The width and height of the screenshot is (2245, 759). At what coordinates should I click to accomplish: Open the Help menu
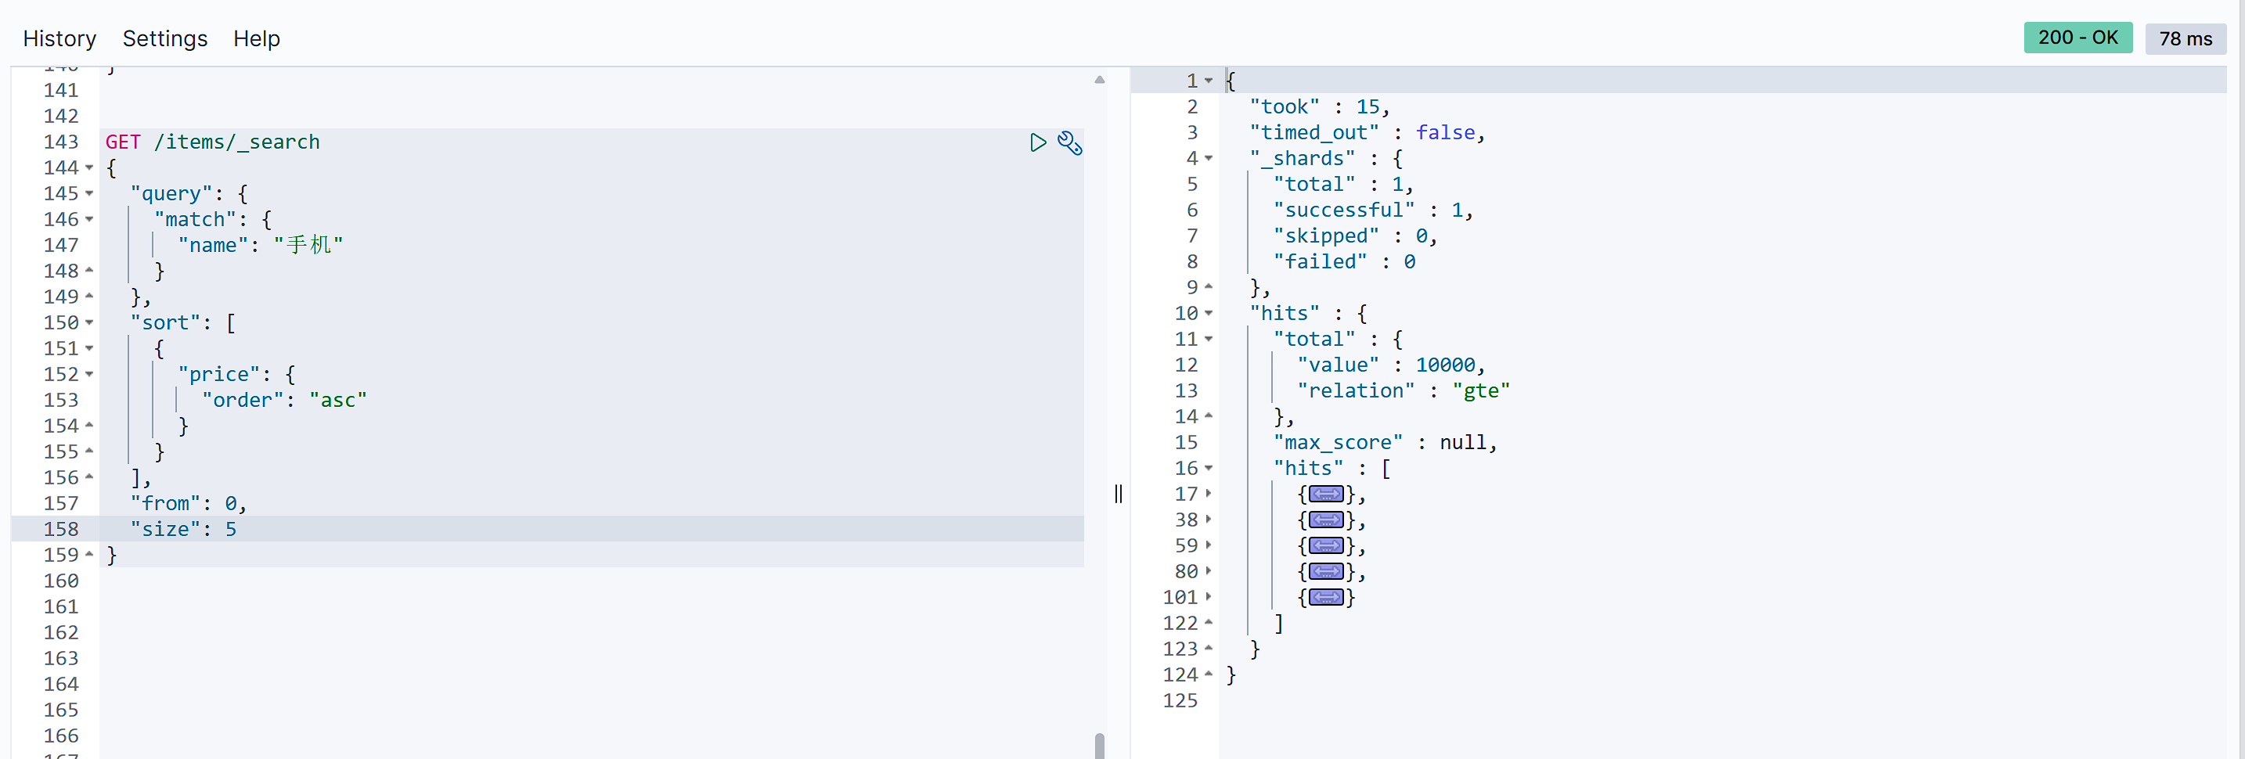pyautogui.click(x=256, y=38)
